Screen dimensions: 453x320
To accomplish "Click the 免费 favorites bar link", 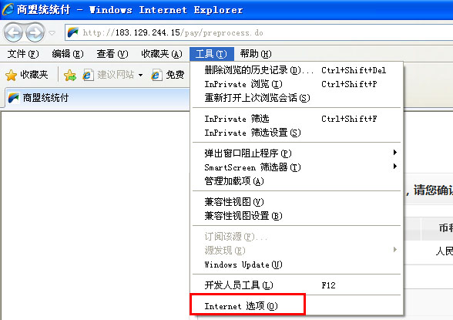I will tap(168, 75).
